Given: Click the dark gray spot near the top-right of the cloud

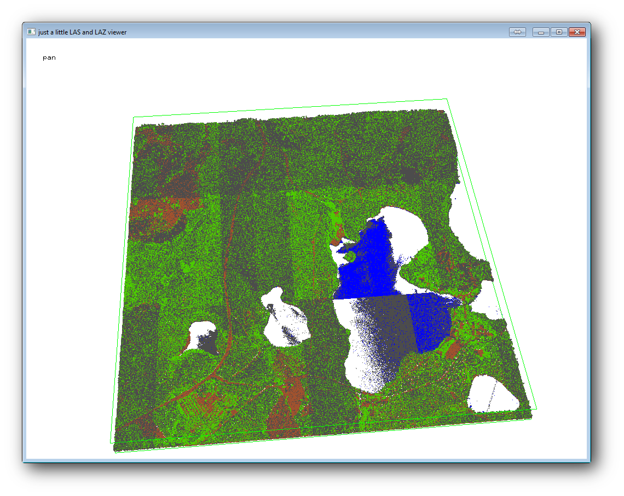Looking at the screenshot, I should click(409, 175).
